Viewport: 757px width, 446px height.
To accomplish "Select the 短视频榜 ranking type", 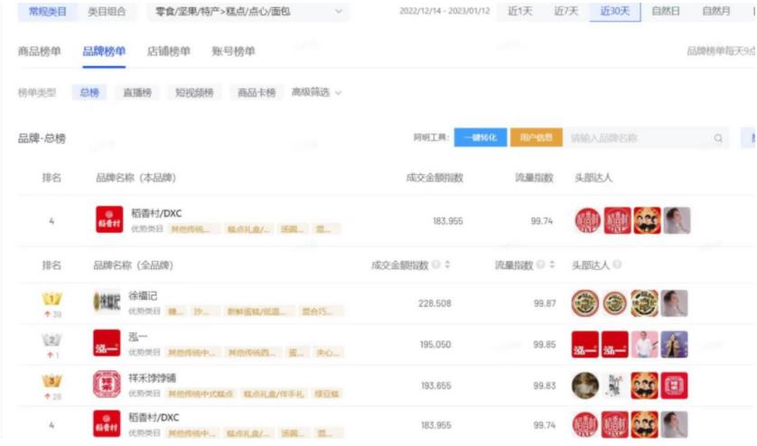I will coord(194,92).
